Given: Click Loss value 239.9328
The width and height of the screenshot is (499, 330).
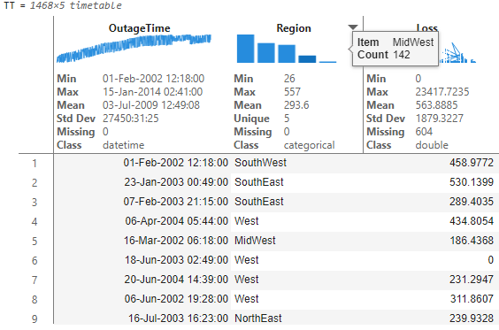Looking at the screenshot, I should pyautogui.click(x=472, y=318).
